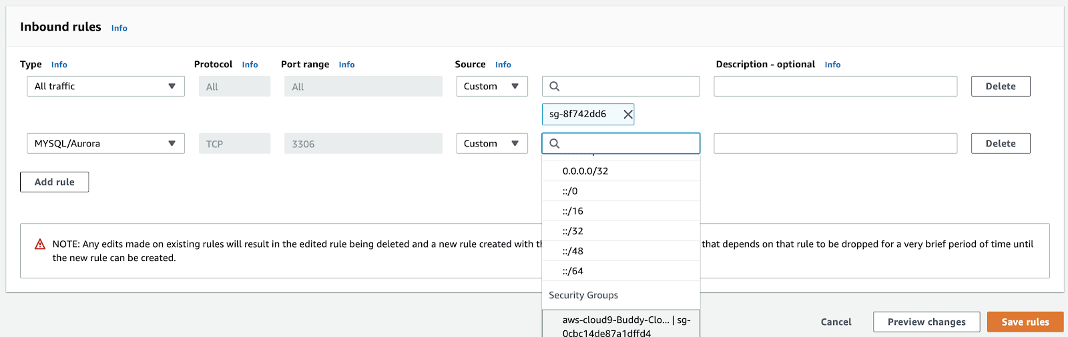Cancel the inbound rule edits

[x=836, y=322]
